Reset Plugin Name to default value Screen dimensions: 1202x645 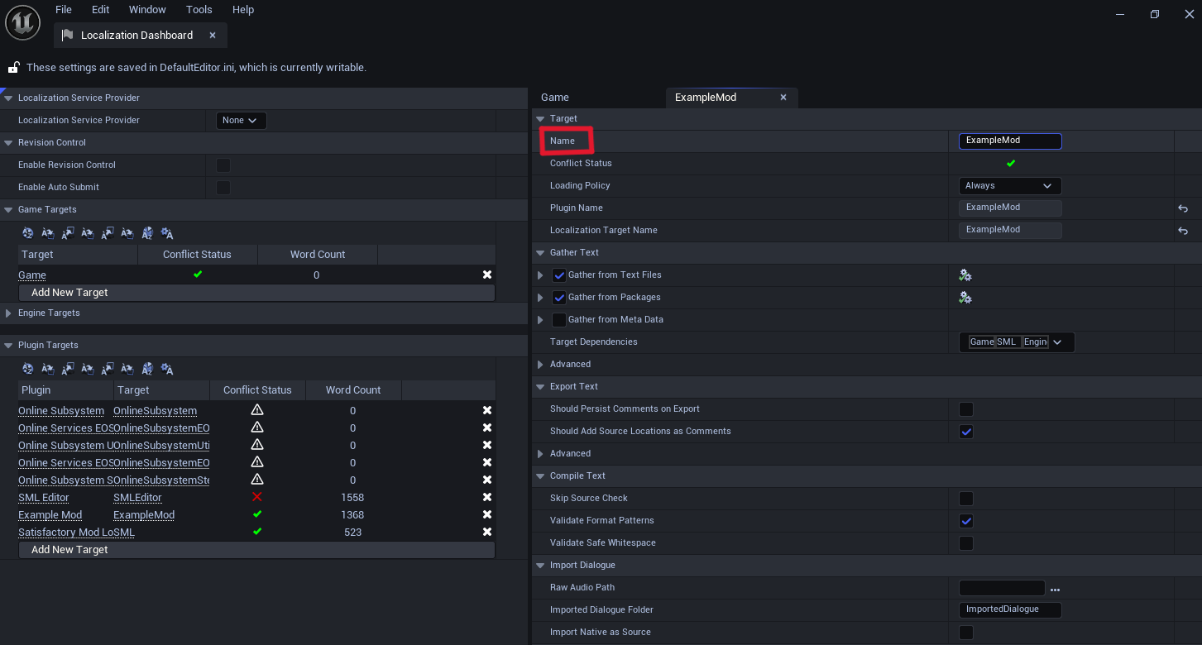(x=1183, y=208)
